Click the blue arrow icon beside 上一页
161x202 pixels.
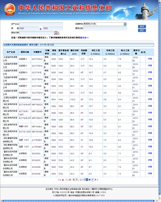click(x=87, y=180)
